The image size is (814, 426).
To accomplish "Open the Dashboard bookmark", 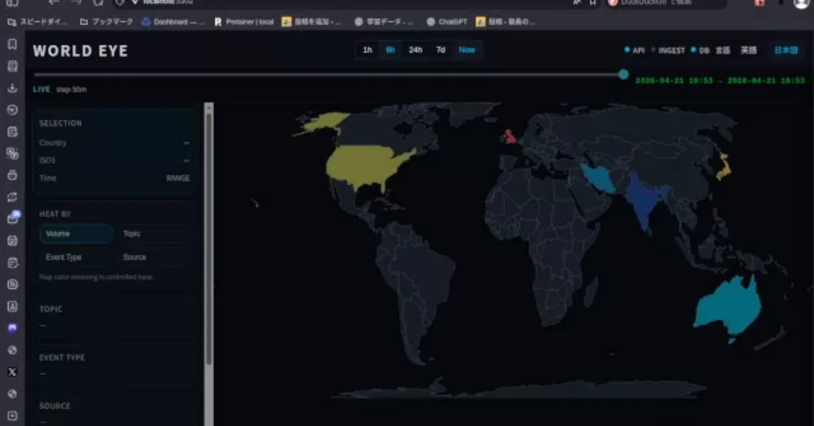I will pyautogui.click(x=173, y=22).
